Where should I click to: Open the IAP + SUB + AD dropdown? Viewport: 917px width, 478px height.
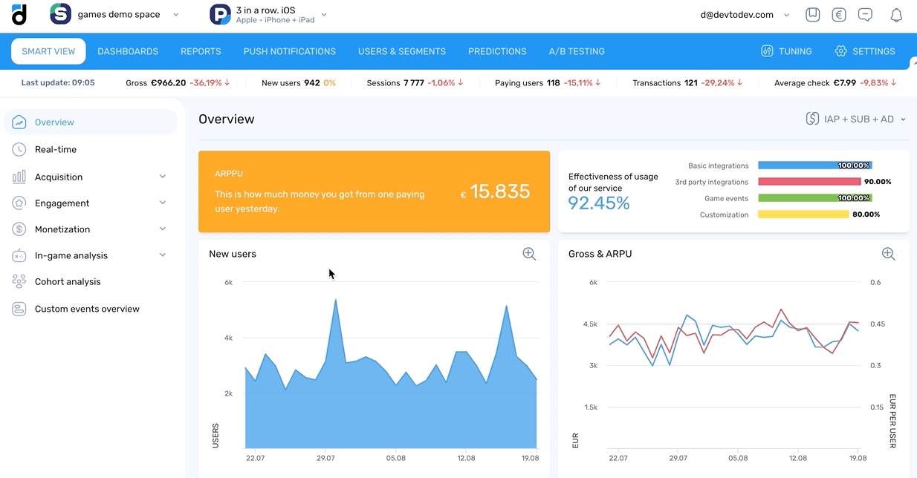857,119
